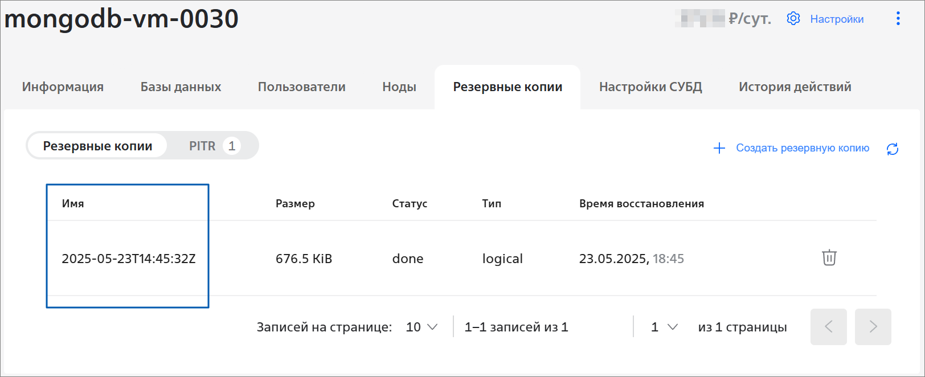Click the plus icon to create backup

pos(719,148)
